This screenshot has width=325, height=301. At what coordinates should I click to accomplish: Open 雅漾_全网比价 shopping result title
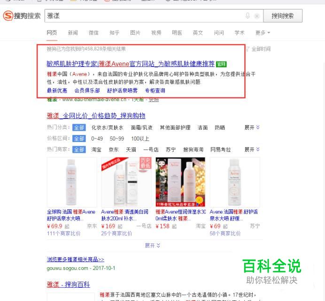coord(96,116)
